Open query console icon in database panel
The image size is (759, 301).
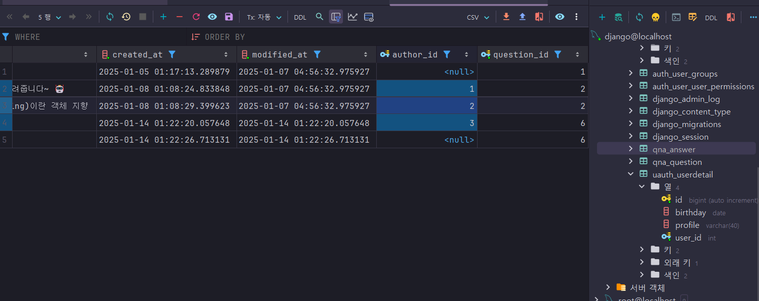(676, 18)
